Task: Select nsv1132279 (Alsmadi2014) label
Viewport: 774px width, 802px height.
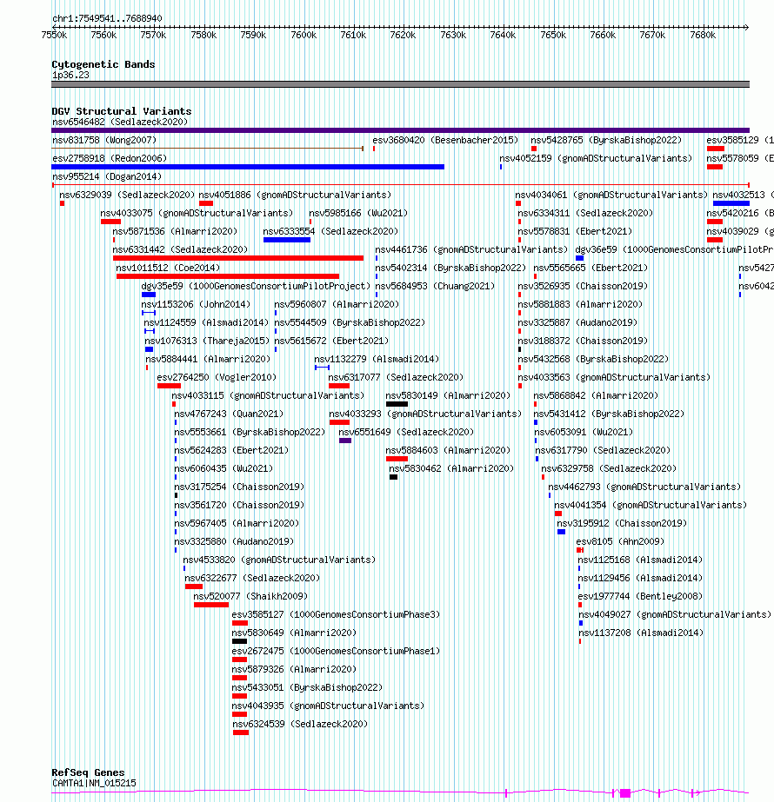Action: pyautogui.click(x=377, y=359)
